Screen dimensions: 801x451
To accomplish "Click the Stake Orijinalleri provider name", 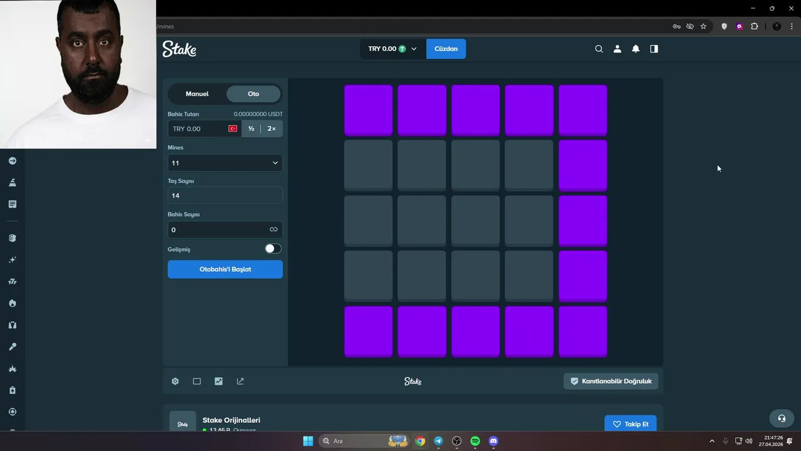I will point(232,420).
